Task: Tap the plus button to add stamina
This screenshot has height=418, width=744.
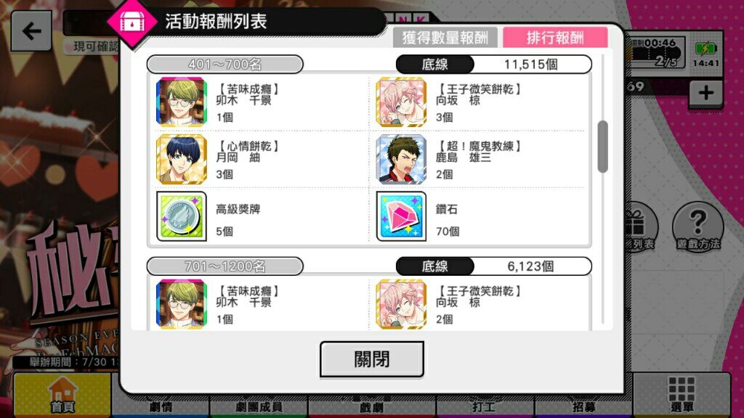Action: pos(706,93)
